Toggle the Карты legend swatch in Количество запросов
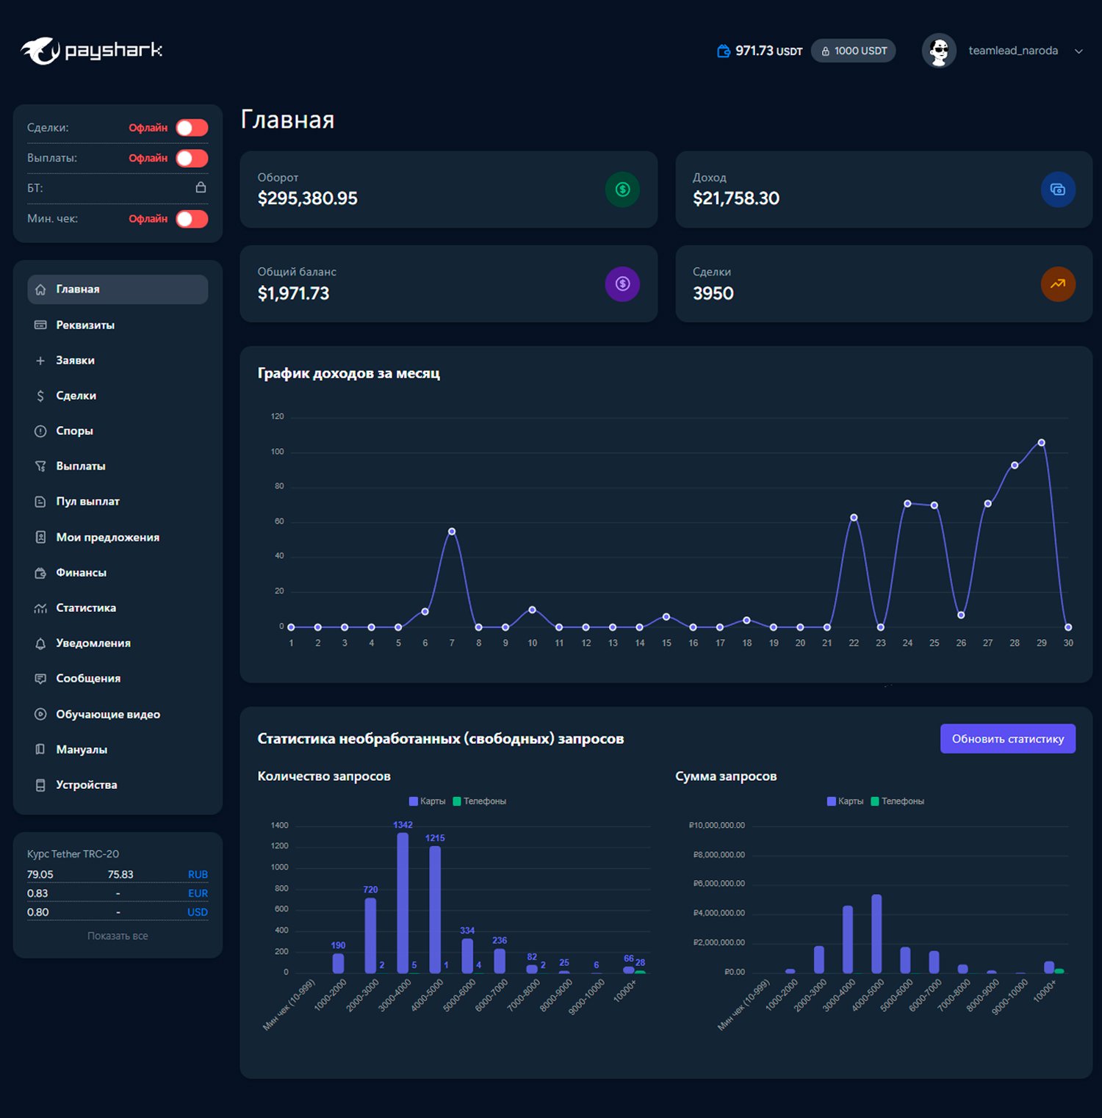 pos(414,801)
